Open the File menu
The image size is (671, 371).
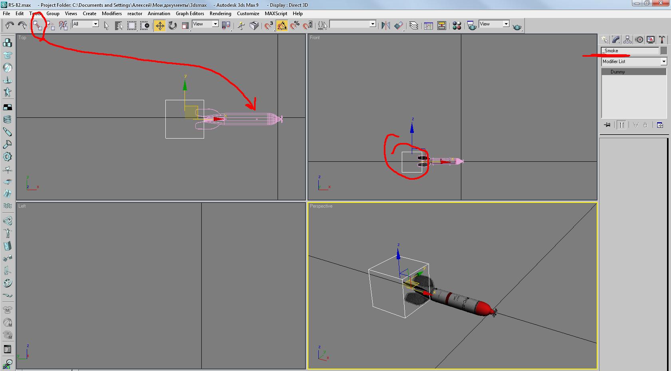(7, 13)
